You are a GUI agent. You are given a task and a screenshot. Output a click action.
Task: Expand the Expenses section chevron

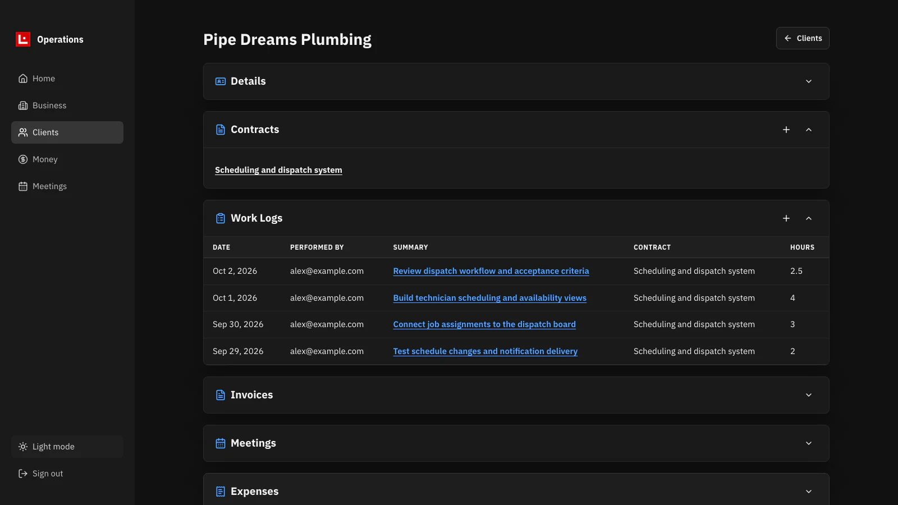(809, 492)
